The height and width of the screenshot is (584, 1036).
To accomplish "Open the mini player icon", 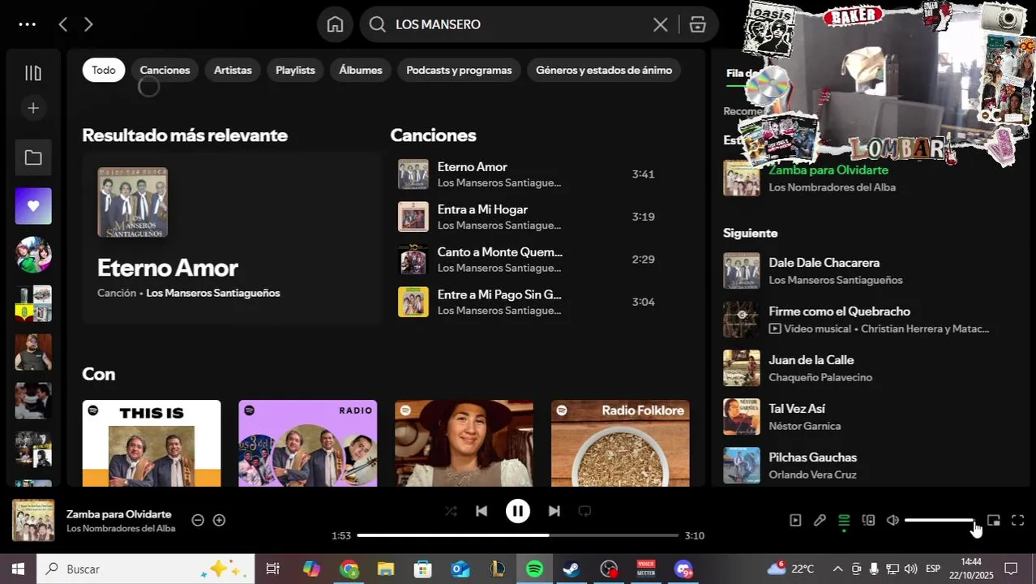I will point(994,520).
